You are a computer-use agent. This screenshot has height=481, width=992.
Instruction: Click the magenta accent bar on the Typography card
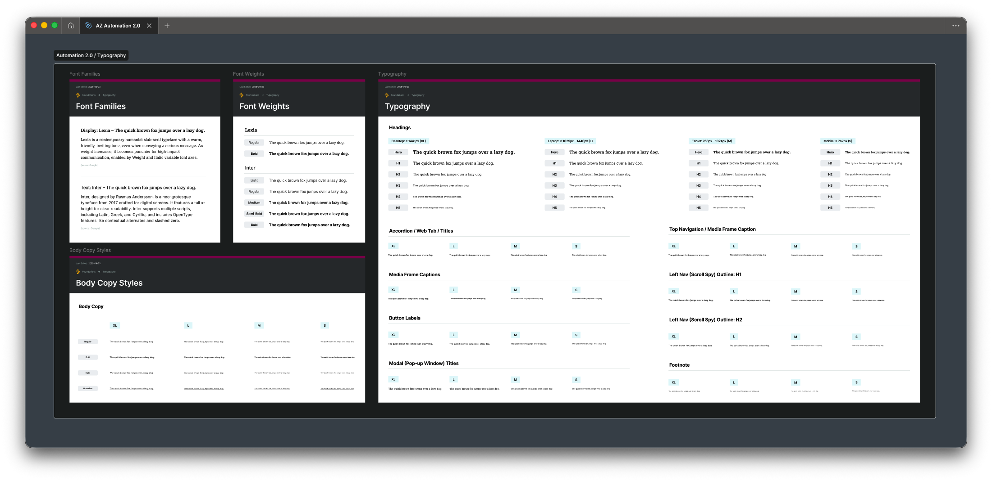point(648,80)
